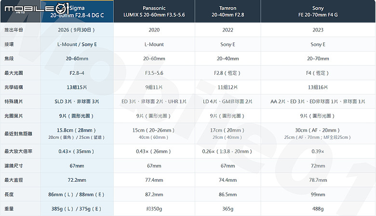Select the 重量 row label
The height and width of the screenshot is (216, 376).
tap(9, 209)
